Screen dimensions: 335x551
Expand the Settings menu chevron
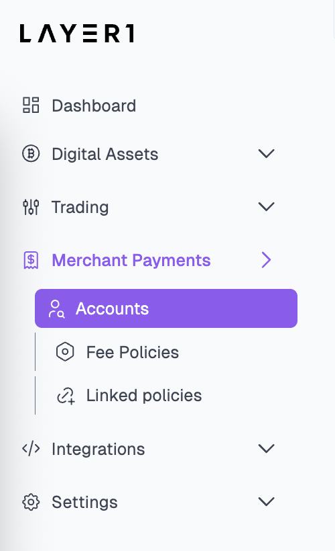click(266, 502)
